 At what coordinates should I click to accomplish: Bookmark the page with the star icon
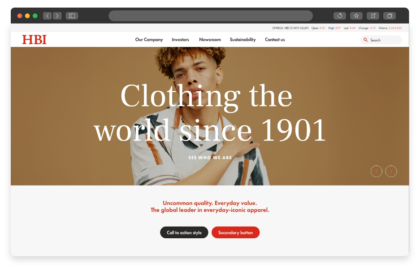356,16
